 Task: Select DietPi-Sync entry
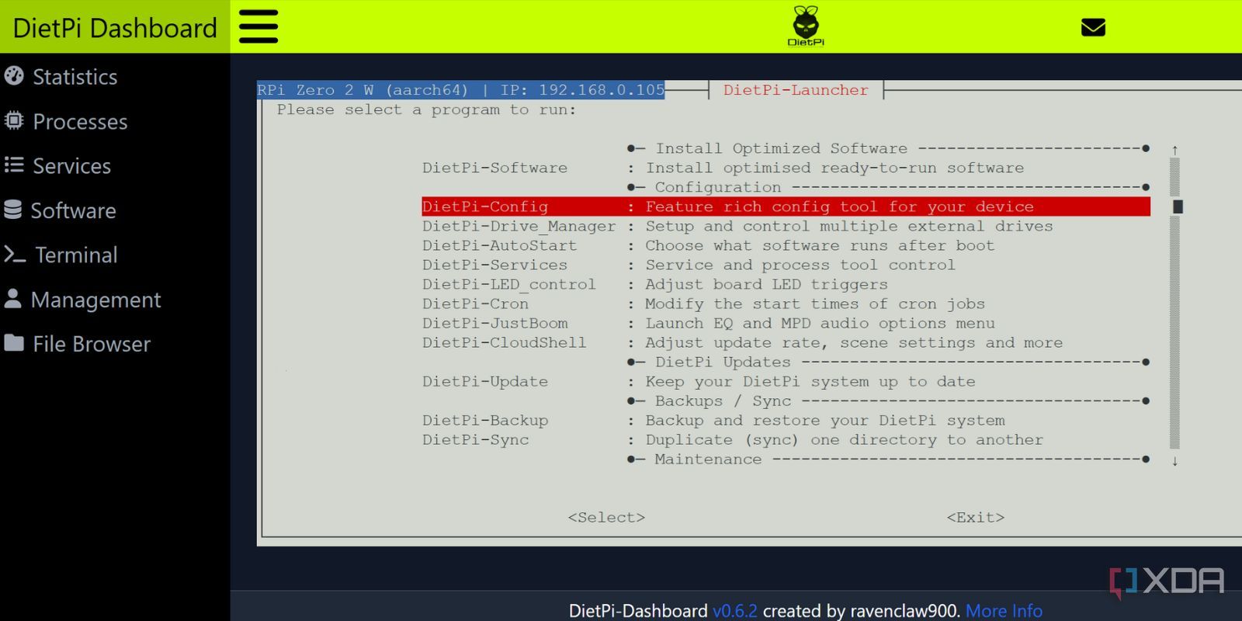point(475,439)
